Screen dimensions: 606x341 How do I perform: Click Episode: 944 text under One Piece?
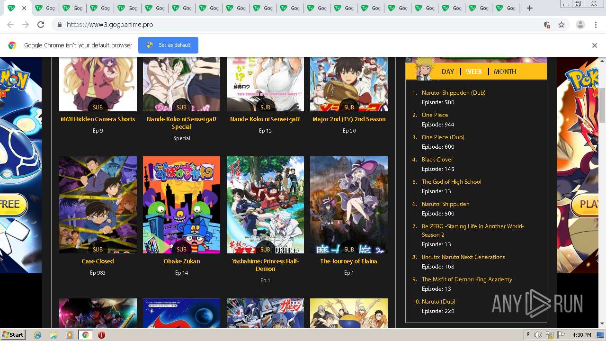(438, 125)
